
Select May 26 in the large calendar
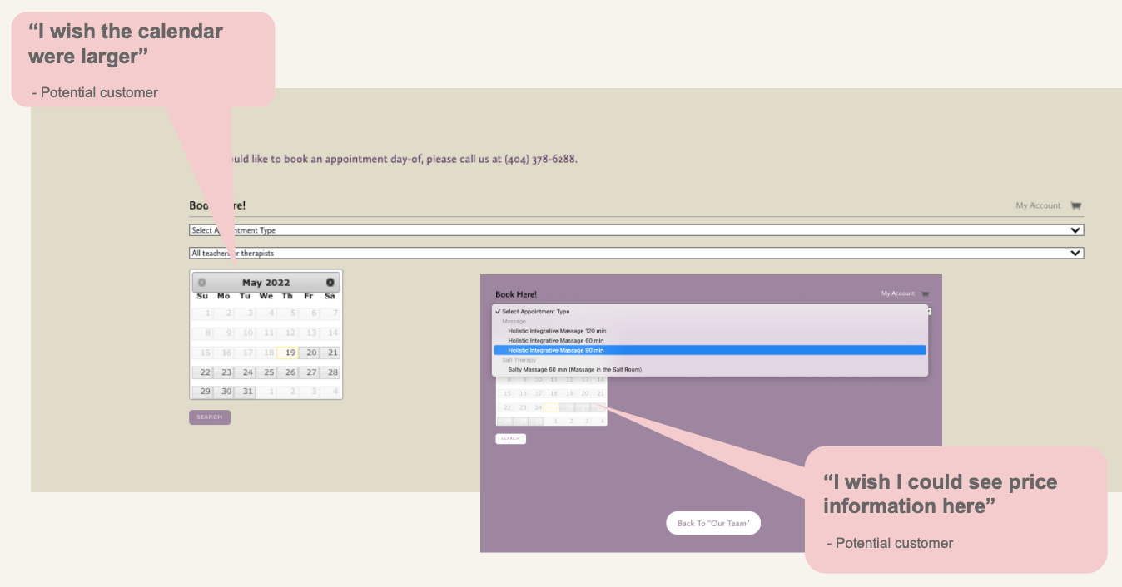pyautogui.click(x=288, y=372)
